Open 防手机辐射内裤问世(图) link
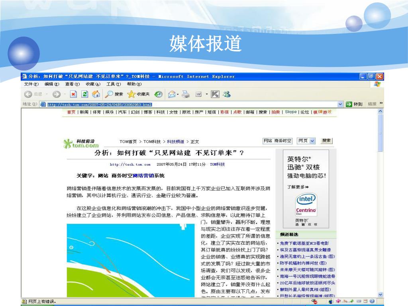Screen dimensions: 408x306 click(x=303, y=263)
